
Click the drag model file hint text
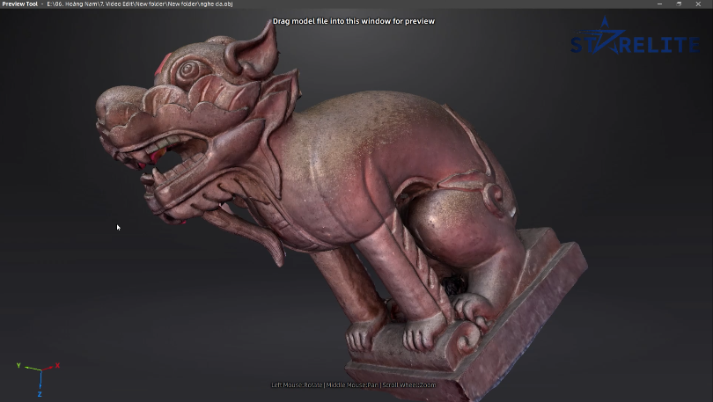point(353,21)
